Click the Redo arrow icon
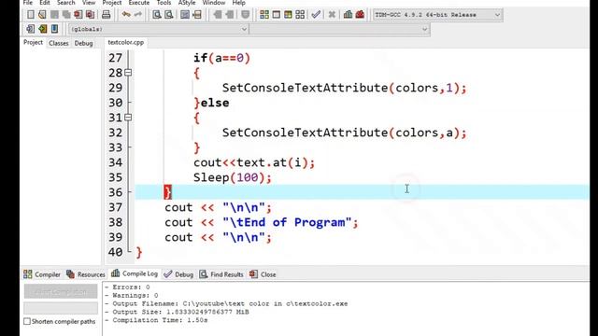Image resolution: width=598 pixels, height=336 pixels. (137, 15)
